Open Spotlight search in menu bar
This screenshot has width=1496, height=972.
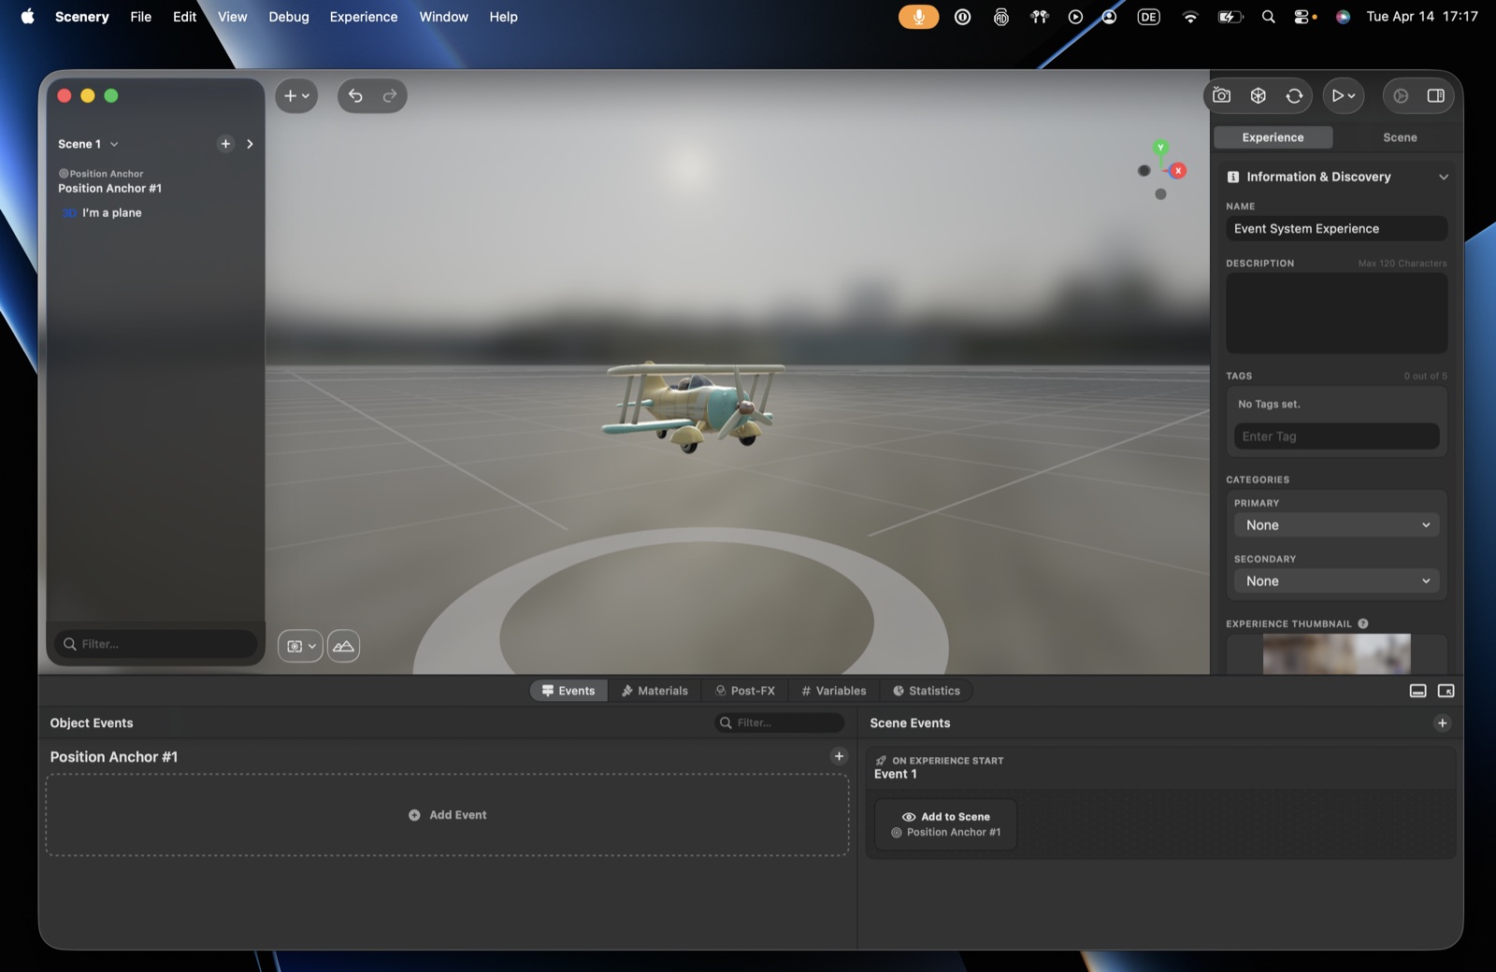click(x=1268, y=17)
